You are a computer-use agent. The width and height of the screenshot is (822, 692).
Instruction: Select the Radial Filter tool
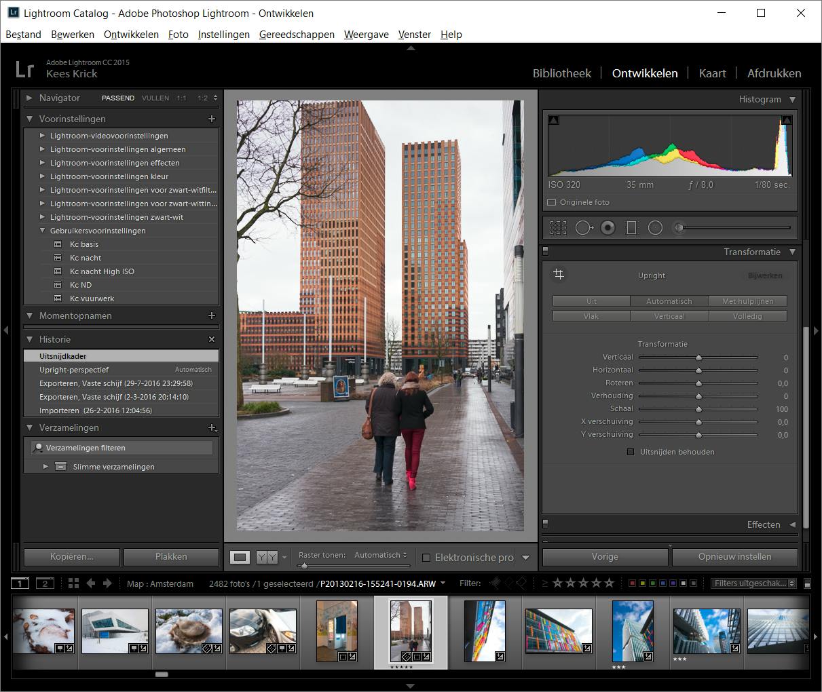(x=655, y=228)
